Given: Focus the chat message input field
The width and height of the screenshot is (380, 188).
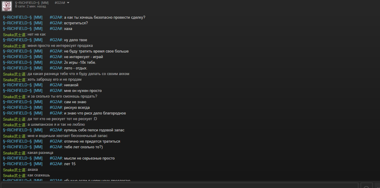Looking at the screenshot, I should (180, 186).
